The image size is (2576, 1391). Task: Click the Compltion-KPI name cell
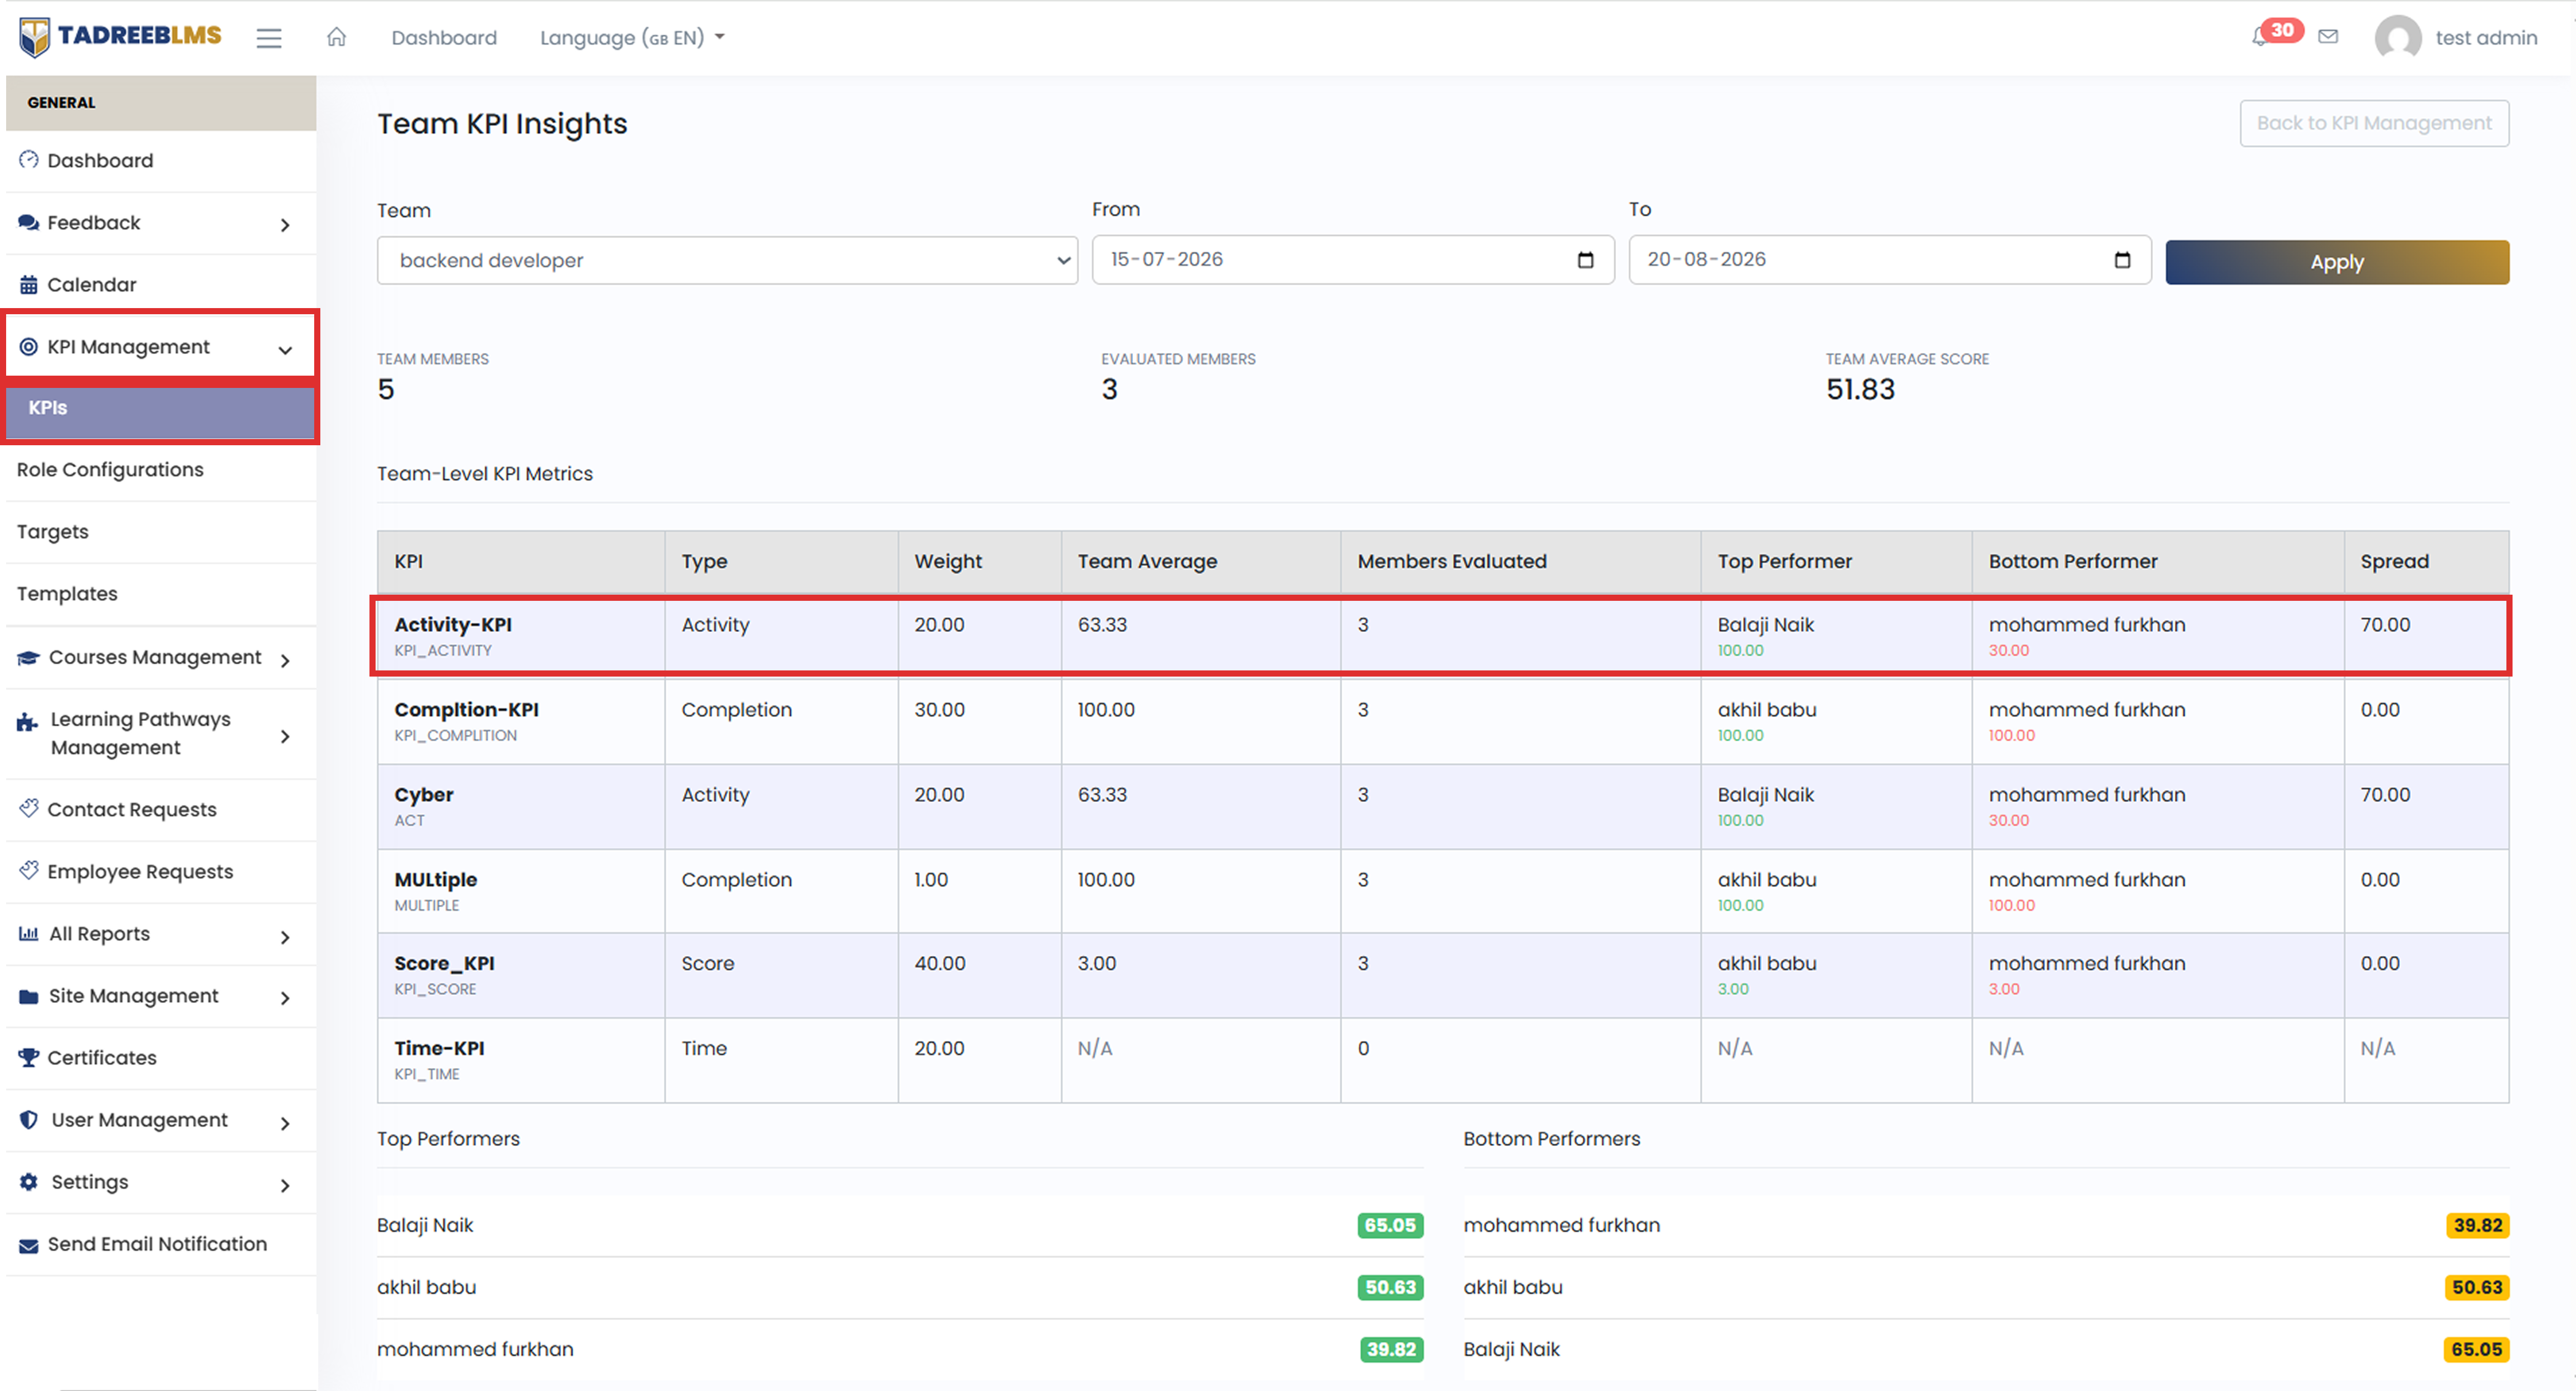pos(520,721)
